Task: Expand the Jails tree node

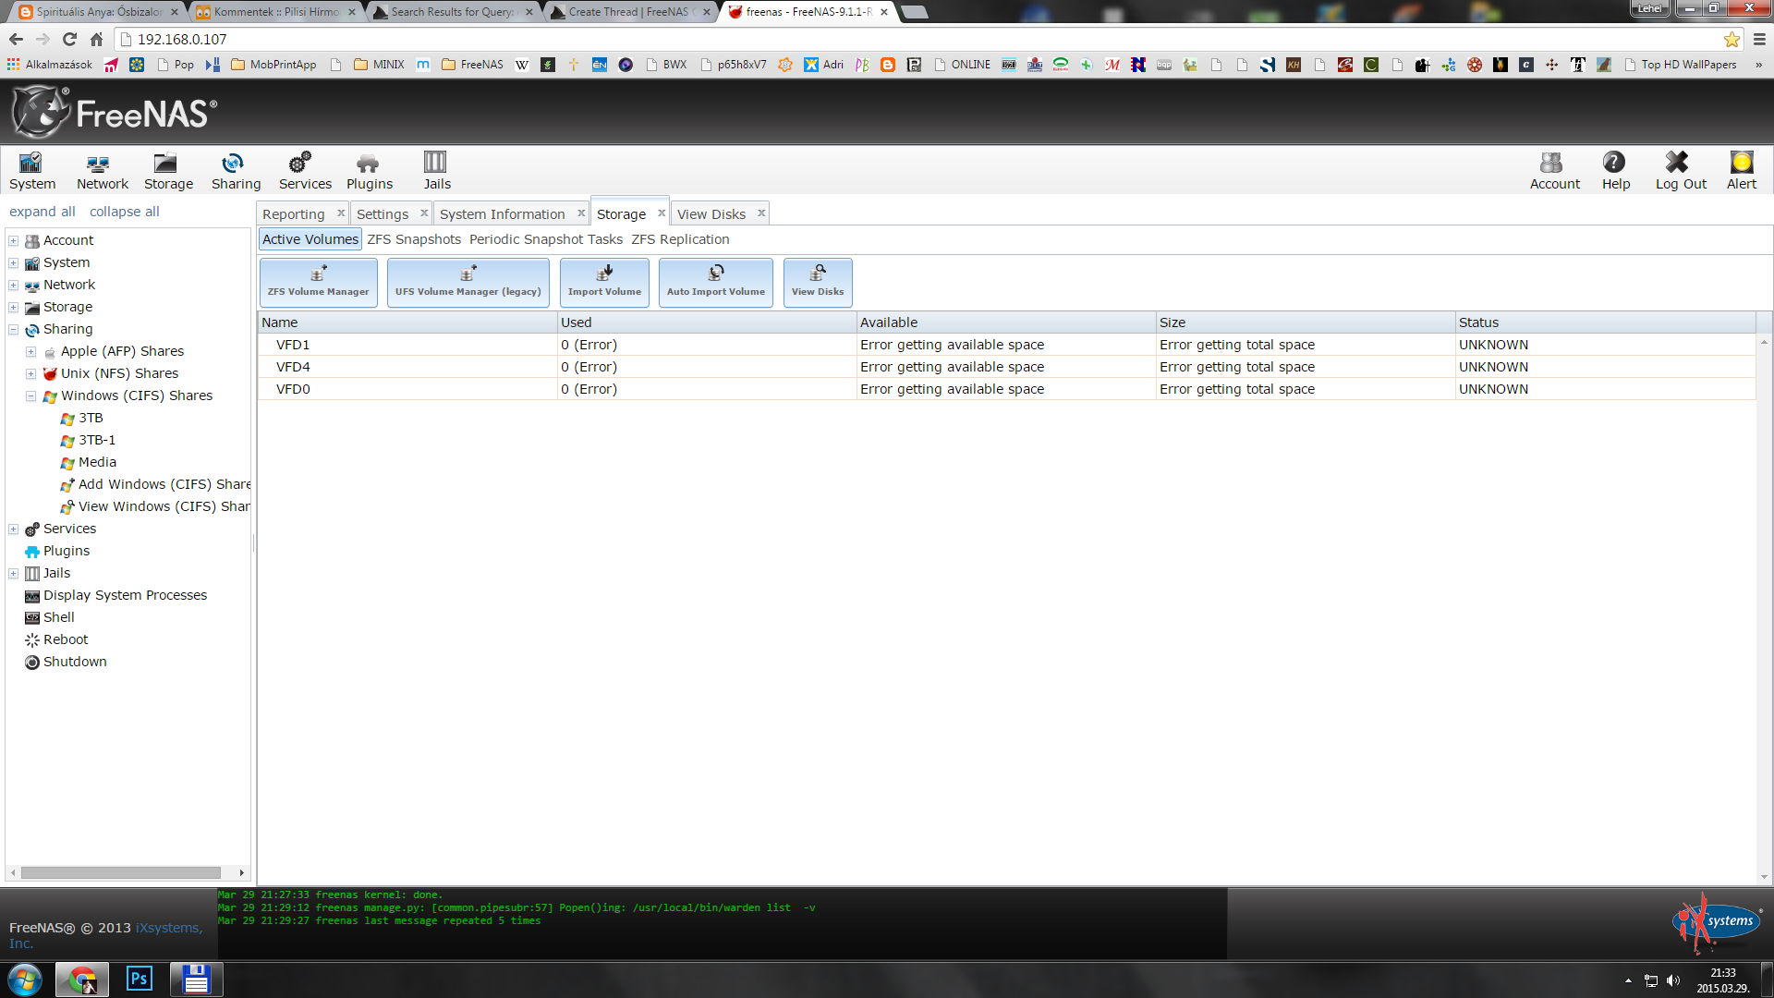Action: pos(14,573)
